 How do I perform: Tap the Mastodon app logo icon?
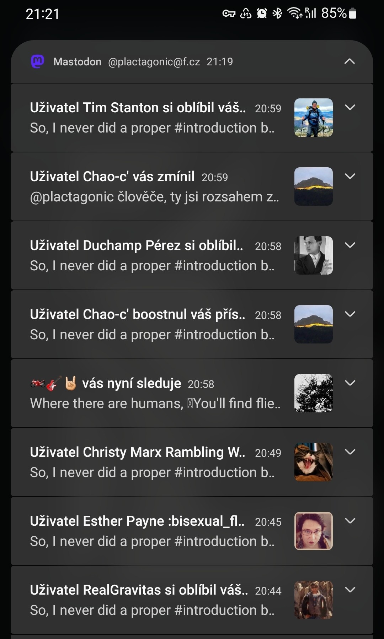[x=38, y=61]
